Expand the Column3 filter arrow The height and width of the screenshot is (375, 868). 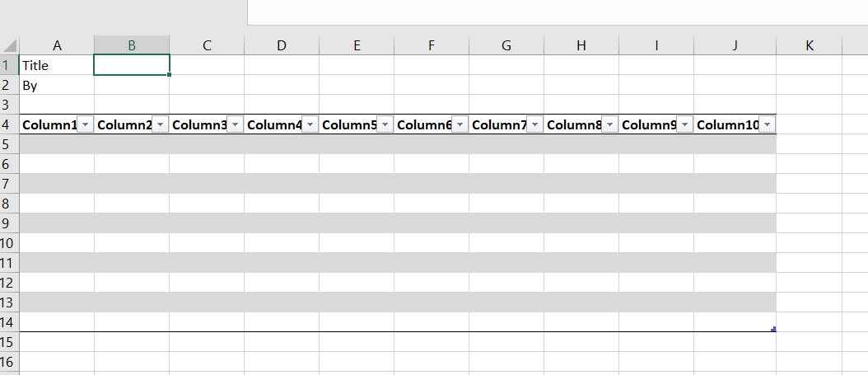pos(235,124)
